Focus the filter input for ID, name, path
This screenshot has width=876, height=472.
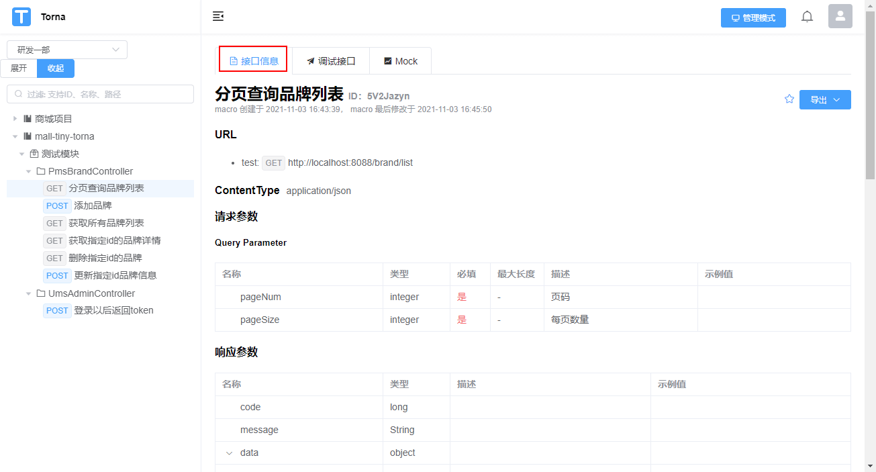[x=100, y=94]
